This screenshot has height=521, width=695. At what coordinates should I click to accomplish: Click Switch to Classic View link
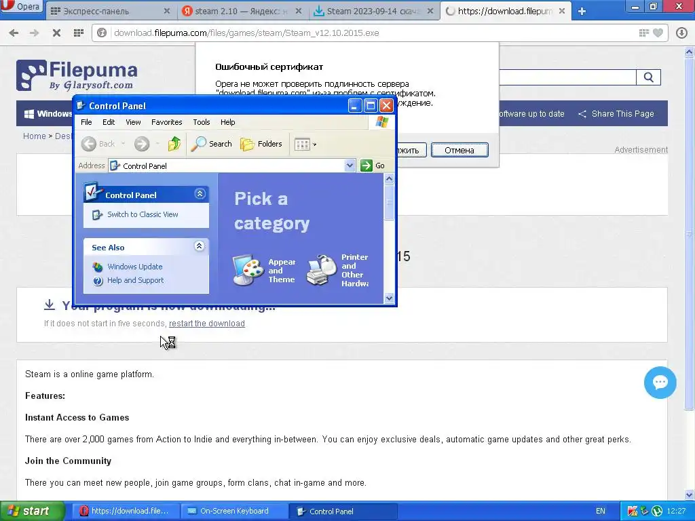coord(143,214)
